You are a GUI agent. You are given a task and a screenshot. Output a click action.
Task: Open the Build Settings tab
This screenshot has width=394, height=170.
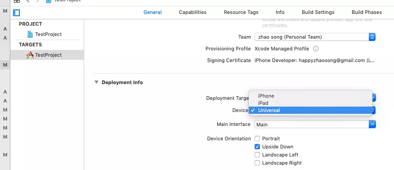pyautogui.click(x=318, y=12)
